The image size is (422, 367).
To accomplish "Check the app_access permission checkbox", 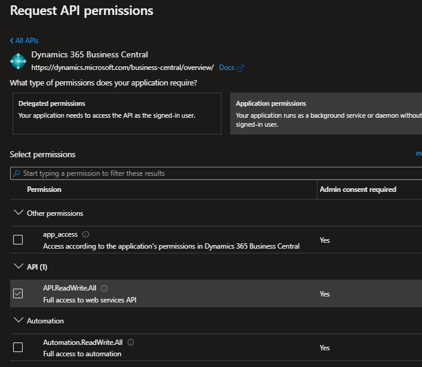I will click(18, 240).
